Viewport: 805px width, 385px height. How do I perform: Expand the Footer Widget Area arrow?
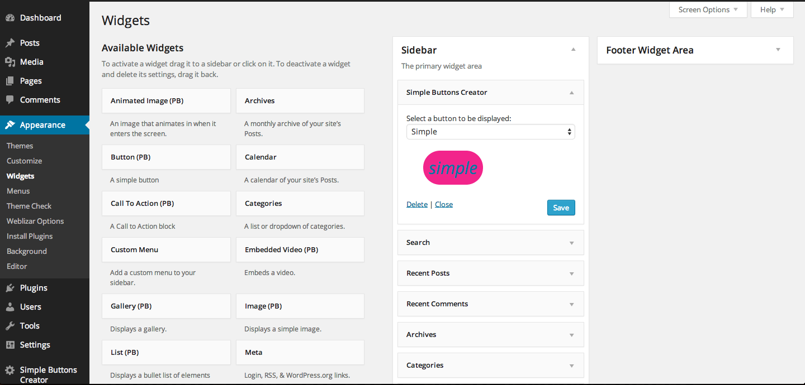tap(778, 50)
